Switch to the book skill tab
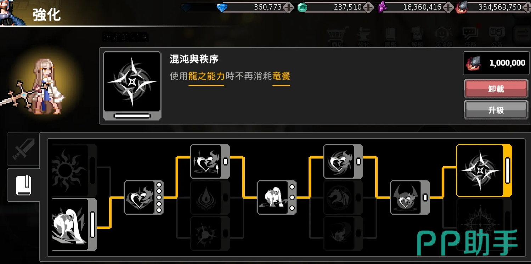Image resolution: width=531 pixels, height=264 pixels. pos(23,185)
